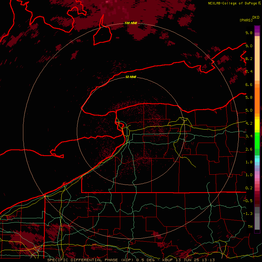262x262 pixels.
Task: Click the NEXLAB-College of DuPage credit text
Action: click(233, 3)
